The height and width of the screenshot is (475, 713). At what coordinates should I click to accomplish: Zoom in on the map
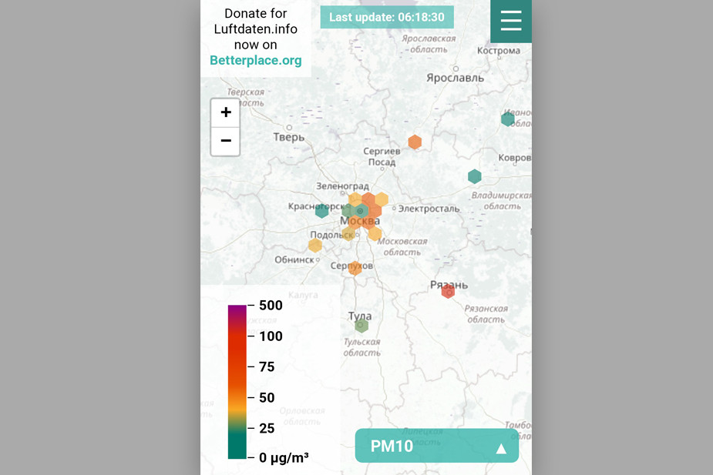click(x=225, y=112)
